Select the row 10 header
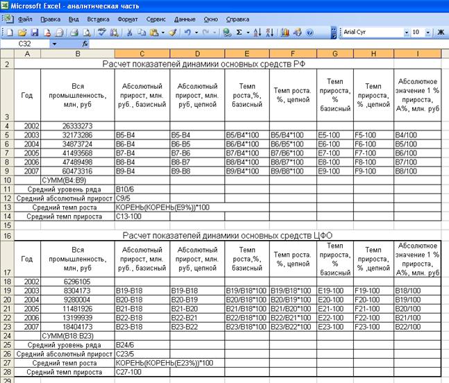Viewport: 449px width, 383px height. click(7, 179)
